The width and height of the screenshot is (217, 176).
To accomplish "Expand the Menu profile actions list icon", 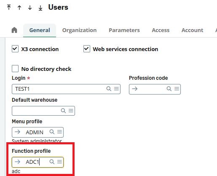I will (x=59, y=132).
